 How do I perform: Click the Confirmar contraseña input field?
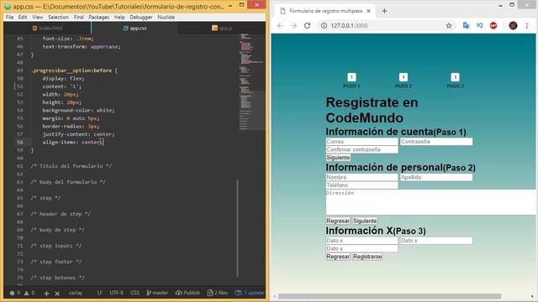coord(362,149)
